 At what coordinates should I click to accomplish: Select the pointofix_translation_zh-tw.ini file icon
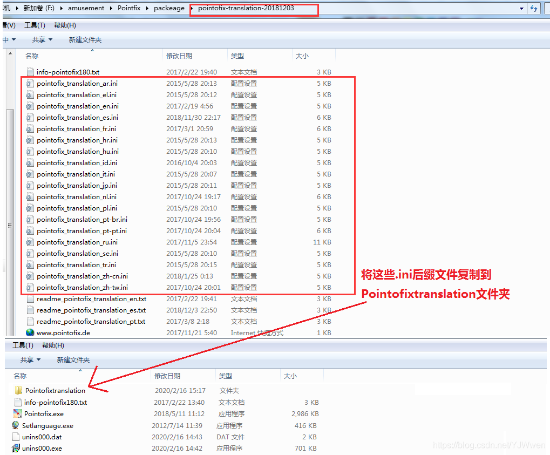30,287
